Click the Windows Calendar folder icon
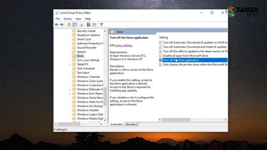Screen dimensions: 267x150 (74, 77)
